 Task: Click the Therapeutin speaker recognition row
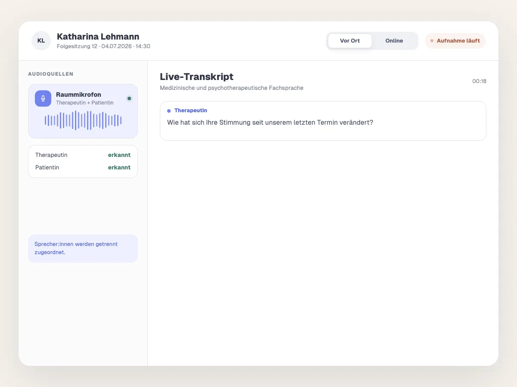(x=83, y=155)
